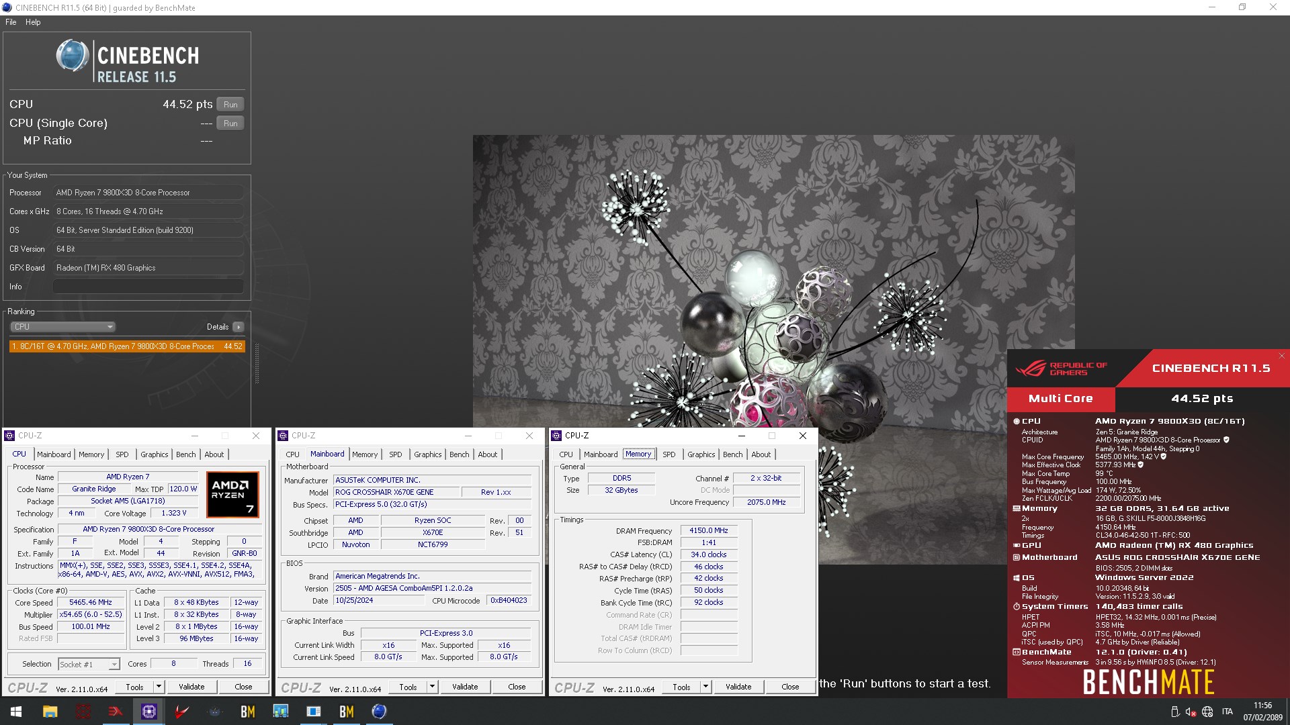Click the CPU section icon in the BenchMate panel

click(x=1017, y=422)
